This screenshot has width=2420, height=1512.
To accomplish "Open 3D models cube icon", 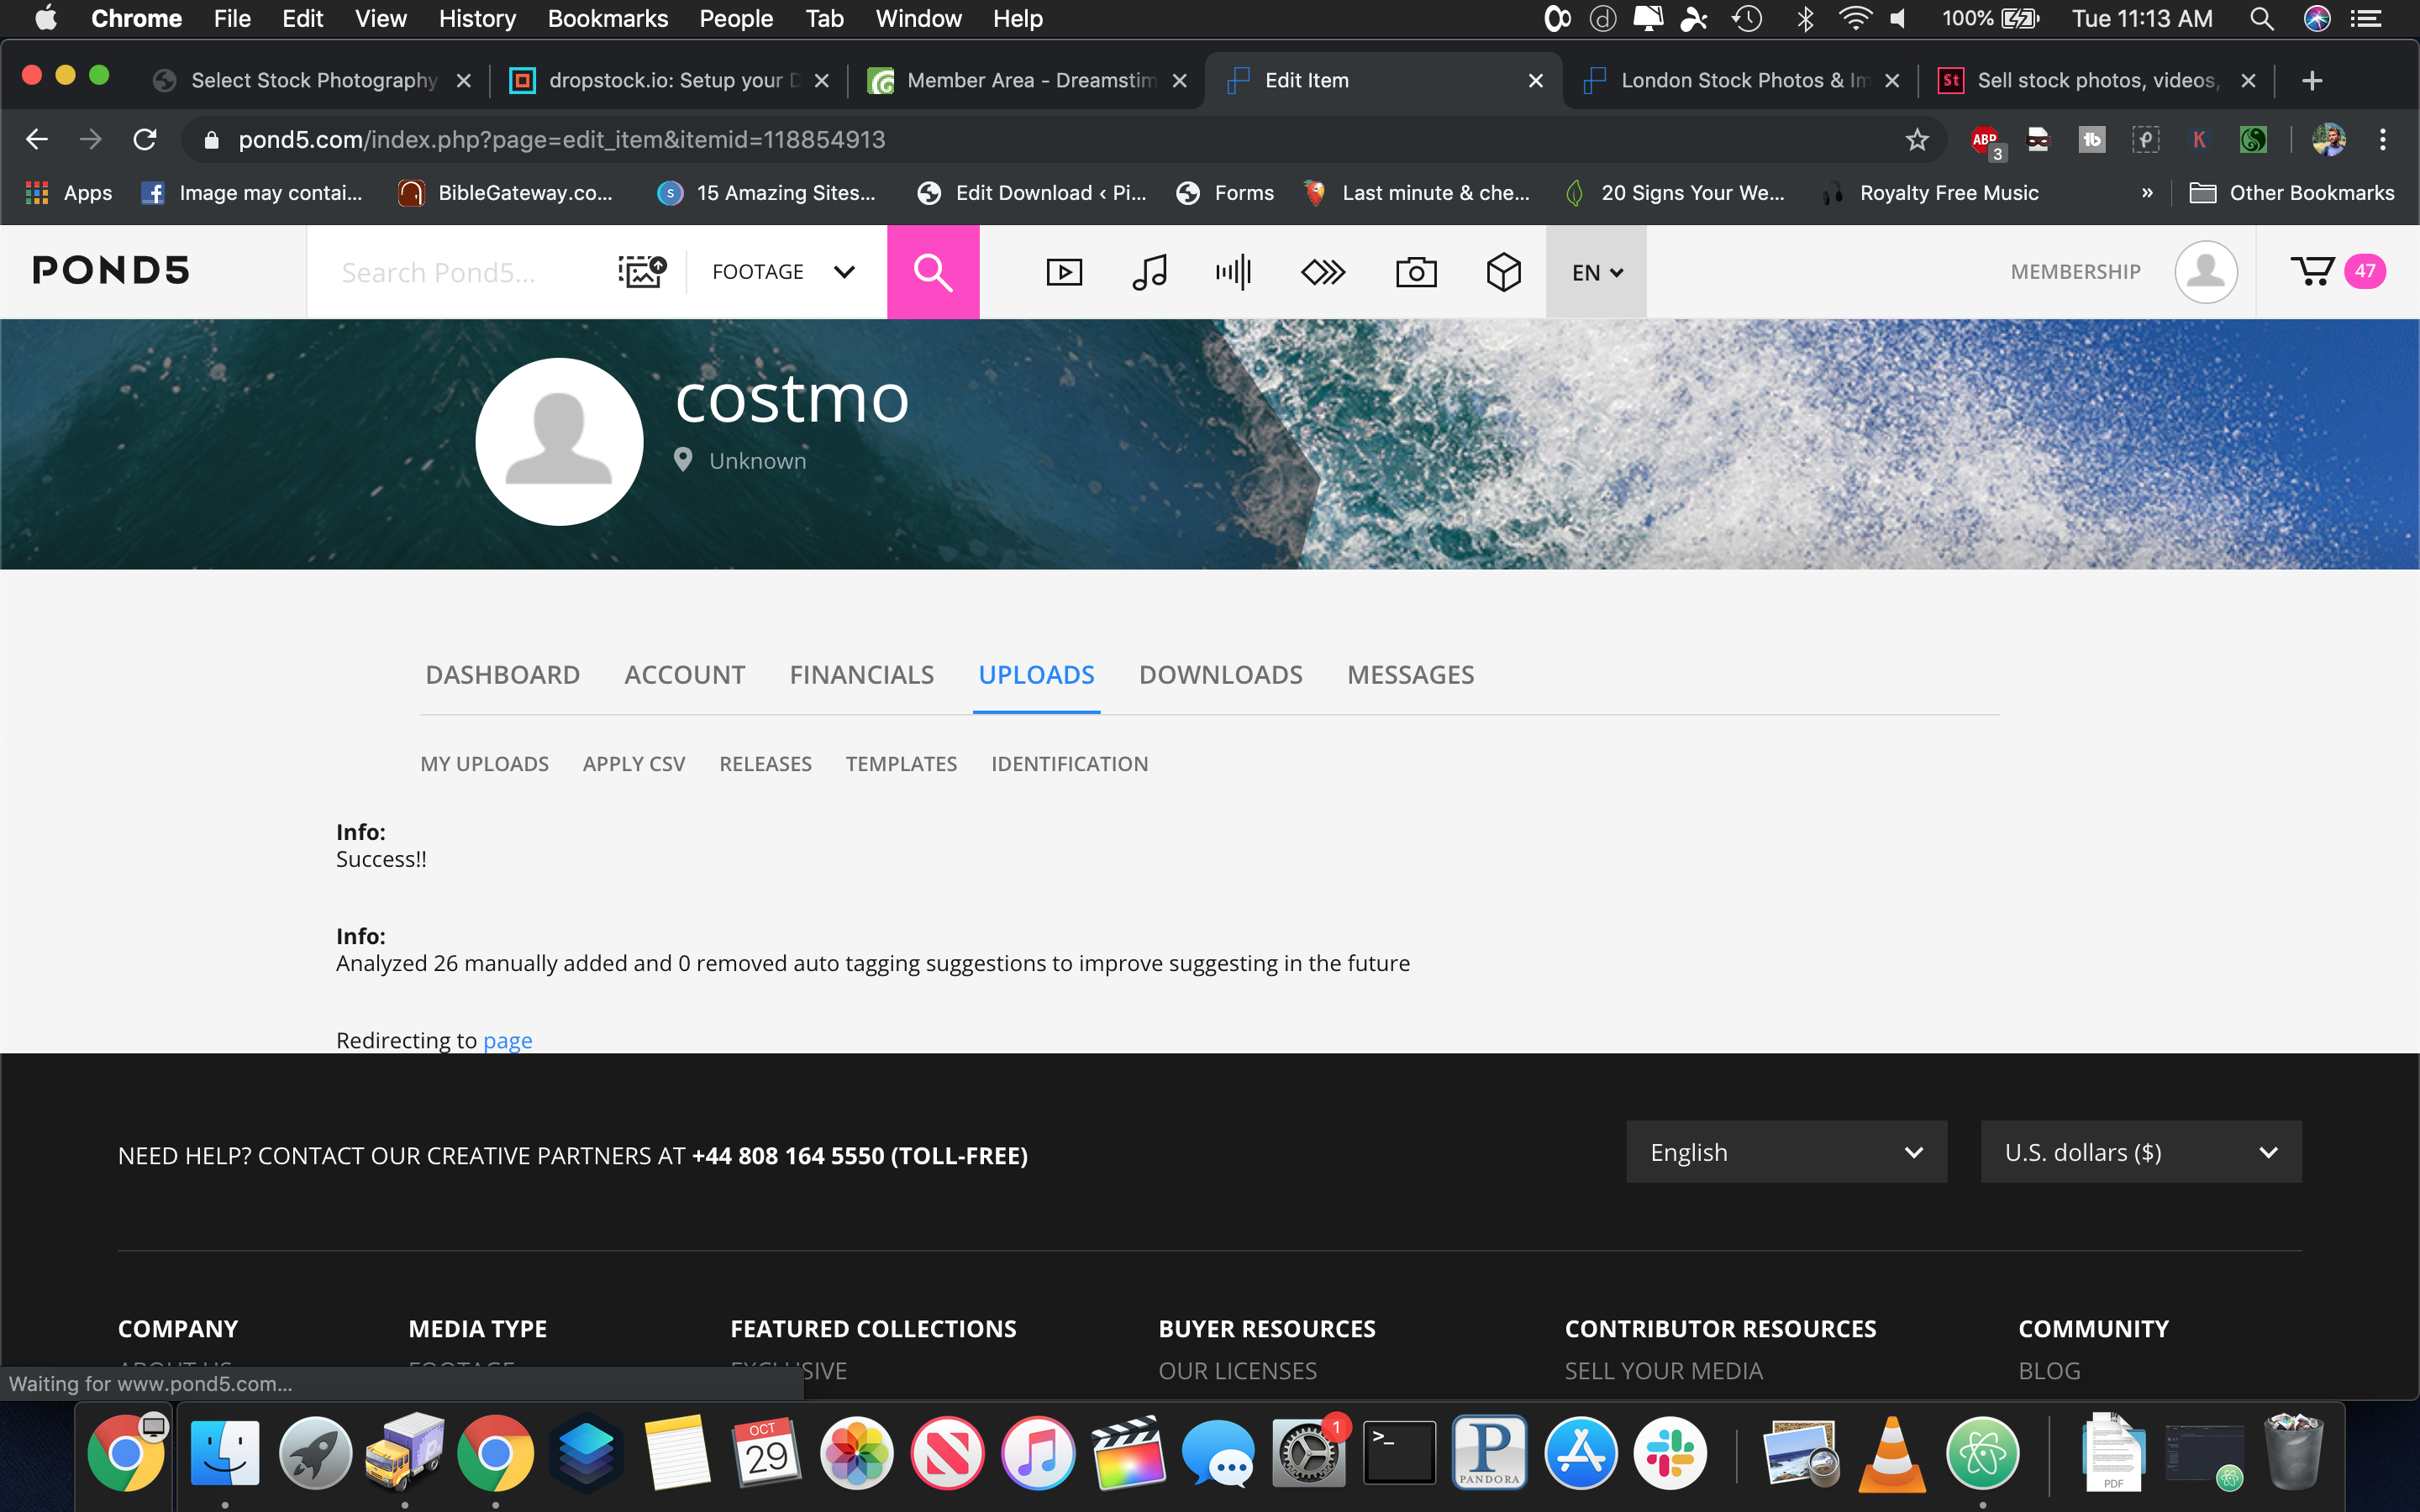I will click(x=1503, y=272).
